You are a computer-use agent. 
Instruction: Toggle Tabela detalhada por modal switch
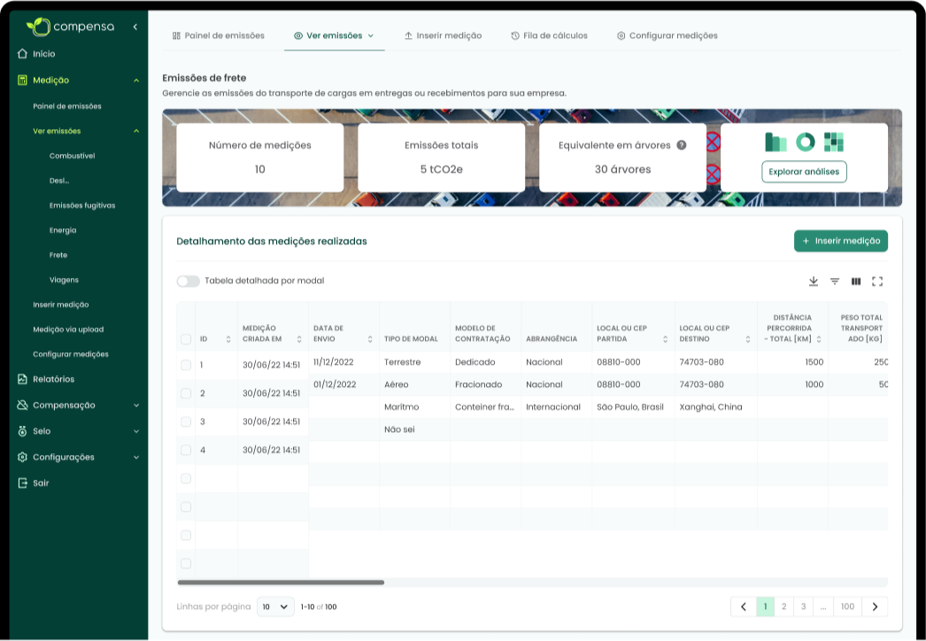point(188,282)
